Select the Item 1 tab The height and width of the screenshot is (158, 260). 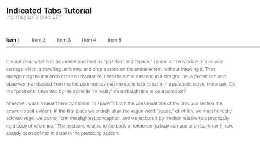13,40
